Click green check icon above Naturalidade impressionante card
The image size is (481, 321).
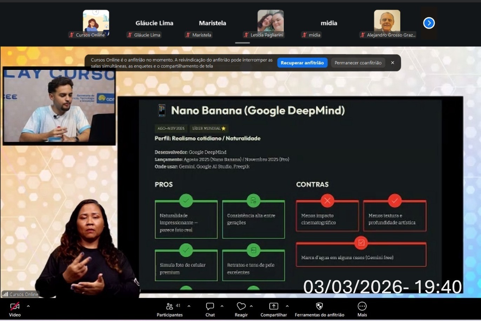pyautogui.click(x=186, y=201)
